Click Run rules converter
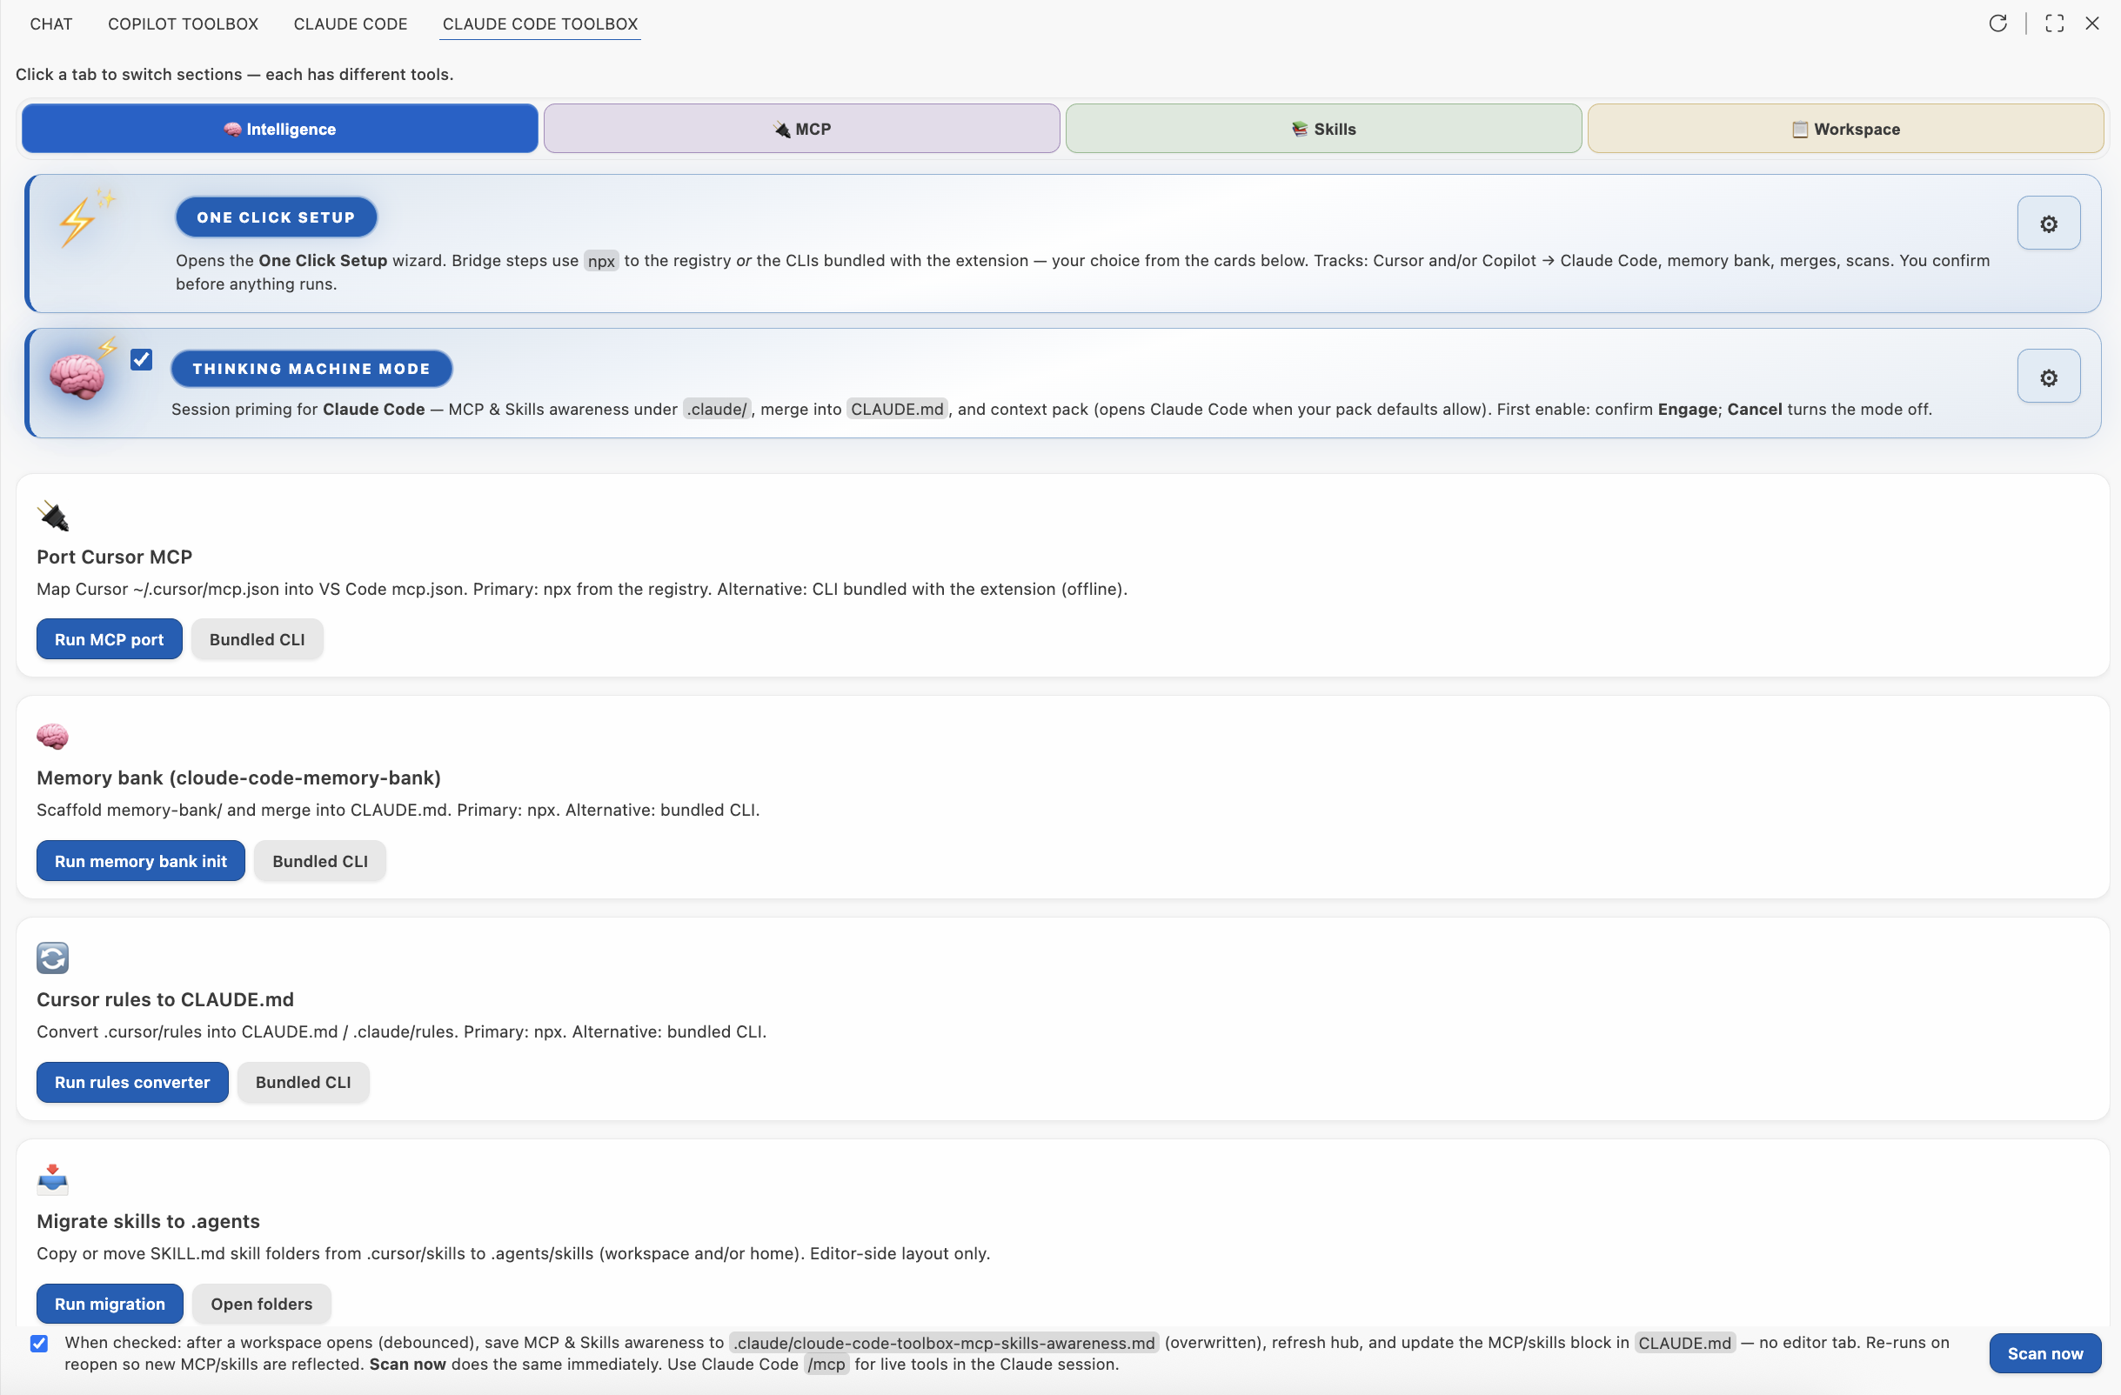The image size is (2121, 1395). pyautogui.click(x=132, y=1082)
